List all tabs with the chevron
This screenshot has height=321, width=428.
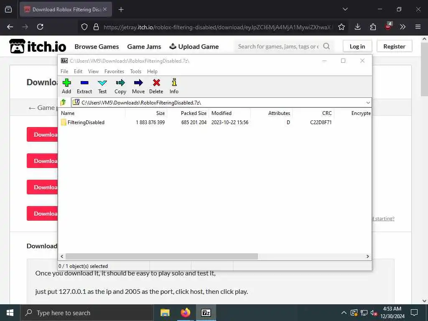(345, 9)
